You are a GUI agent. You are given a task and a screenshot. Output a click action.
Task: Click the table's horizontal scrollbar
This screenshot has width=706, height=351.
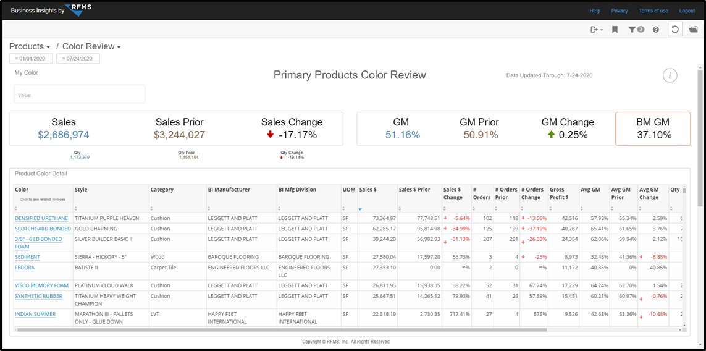coord(281,330)
